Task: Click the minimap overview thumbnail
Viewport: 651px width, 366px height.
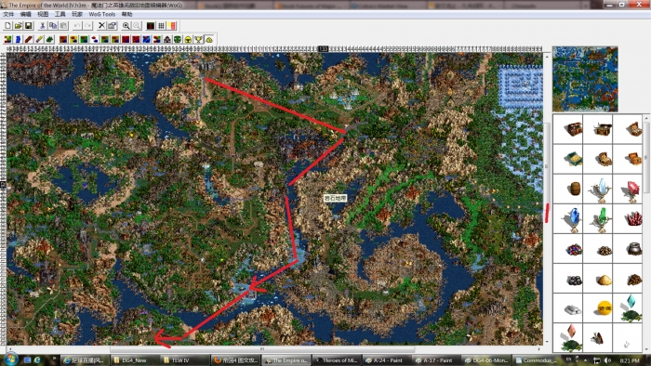Action: click(585, 79)
